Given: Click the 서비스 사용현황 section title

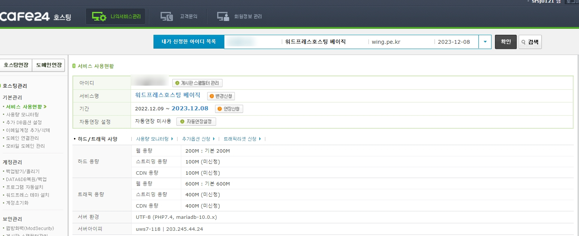Looking at the screenshot, I should [x=96, y=66].
